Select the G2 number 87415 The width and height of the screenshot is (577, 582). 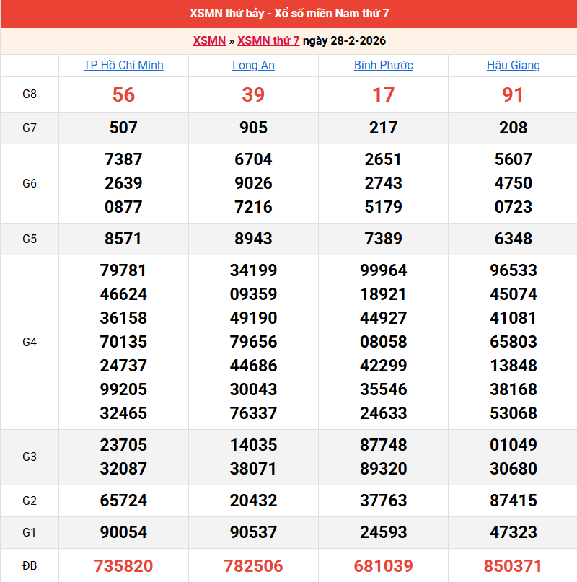[513, 501]
